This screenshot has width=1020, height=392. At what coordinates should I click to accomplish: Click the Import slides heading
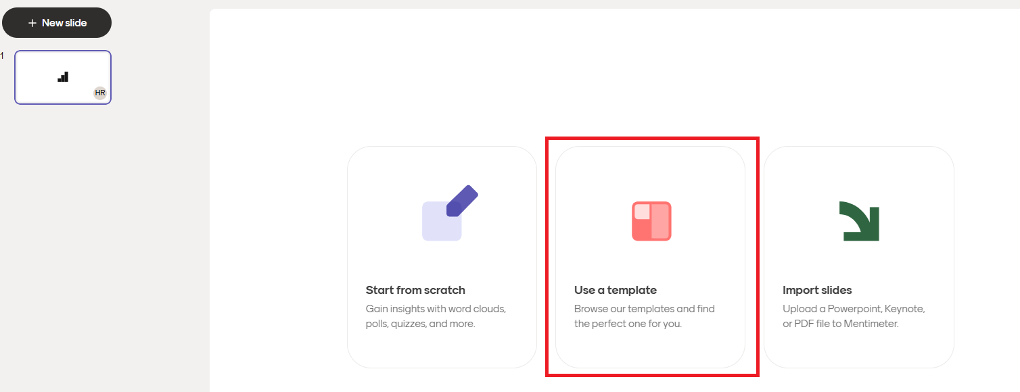[x=817, y=290]
